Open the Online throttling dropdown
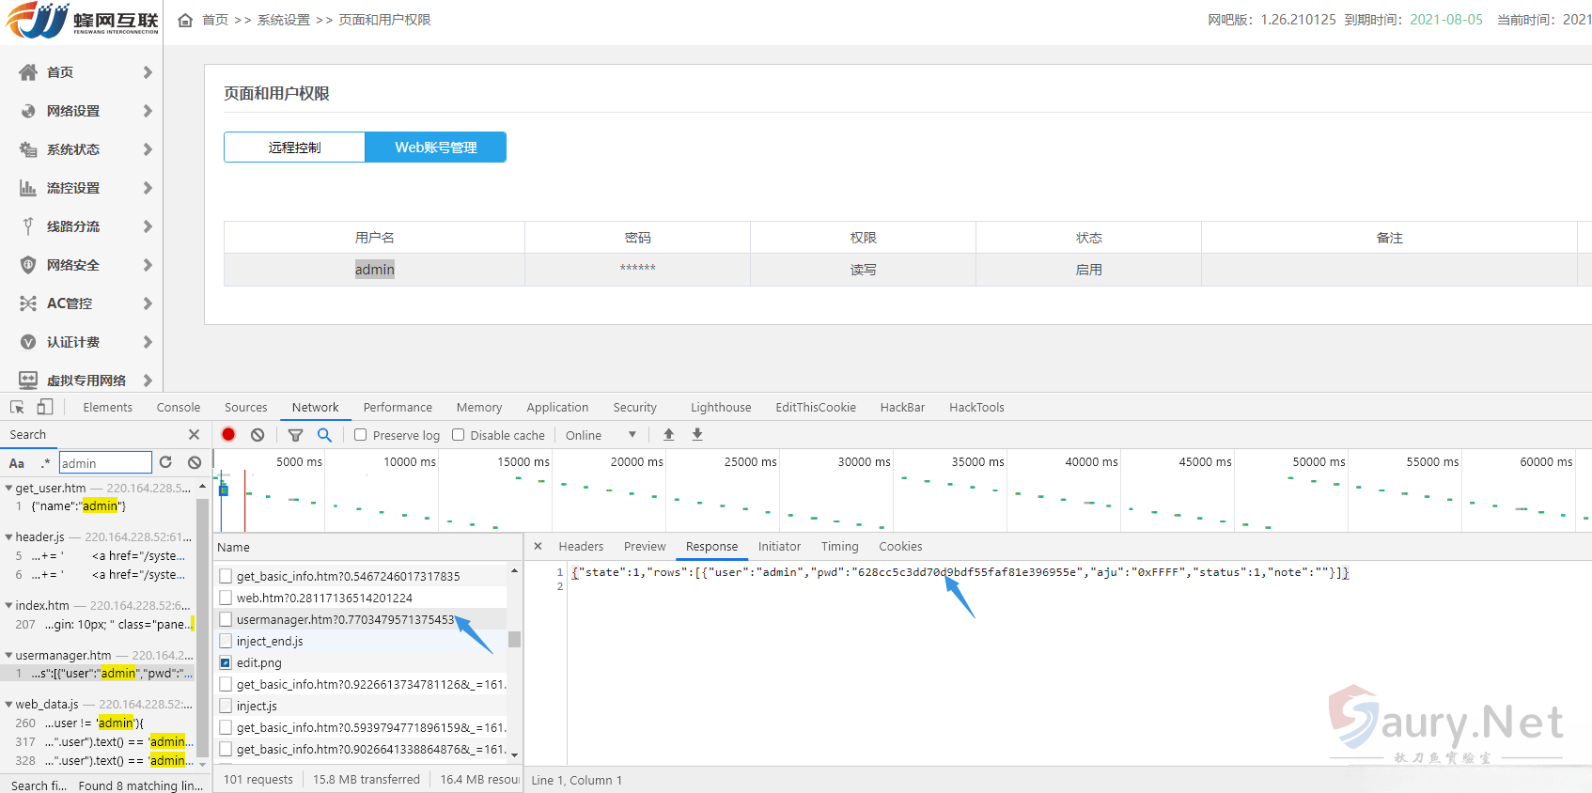 pos(601,435)
